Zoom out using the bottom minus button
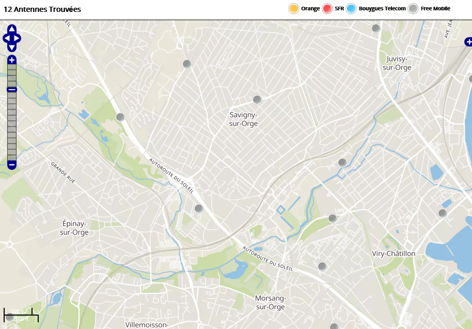This screenshot has width=472, height=329. click(x=12, y=165)
